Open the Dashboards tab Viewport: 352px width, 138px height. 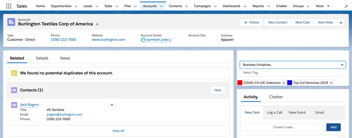[x=231, y=6]
